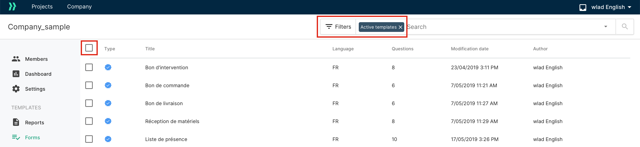Image resolution: width=640 pixels, height=147 pixels.
Task: Toggle the select-all checkbox in the header
Action: pos(89,48)
